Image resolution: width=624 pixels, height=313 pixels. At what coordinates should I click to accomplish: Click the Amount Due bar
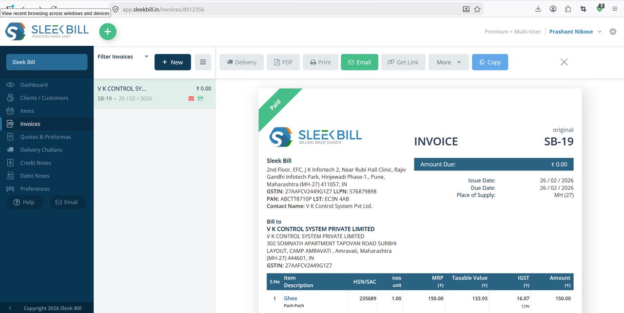pyautogui.click(x=494, y=165)
